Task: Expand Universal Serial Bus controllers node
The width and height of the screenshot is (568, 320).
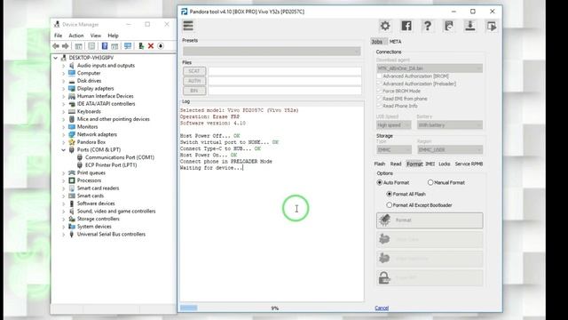Action: tap(63, 235)
